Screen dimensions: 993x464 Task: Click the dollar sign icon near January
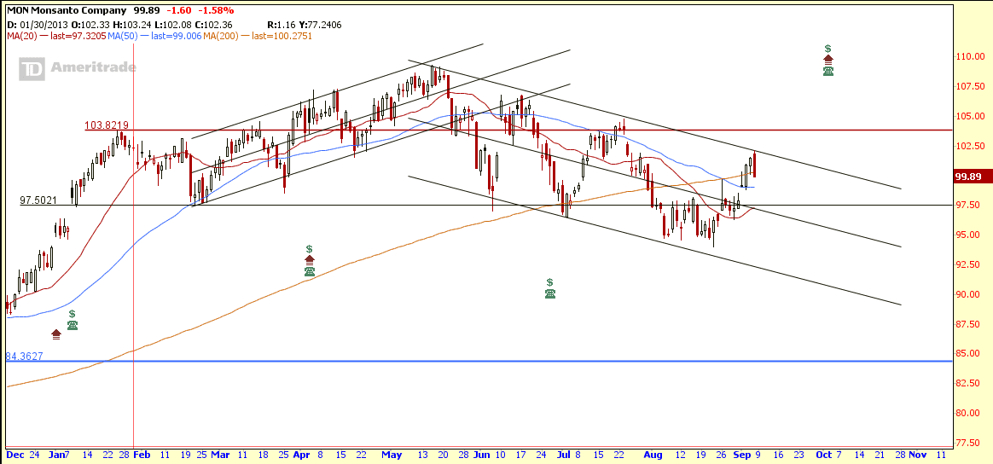tap(73, 313)
